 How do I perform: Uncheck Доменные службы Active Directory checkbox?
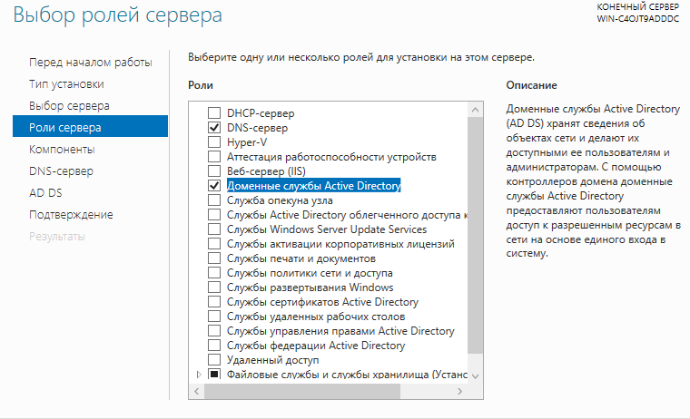(214, 186)
